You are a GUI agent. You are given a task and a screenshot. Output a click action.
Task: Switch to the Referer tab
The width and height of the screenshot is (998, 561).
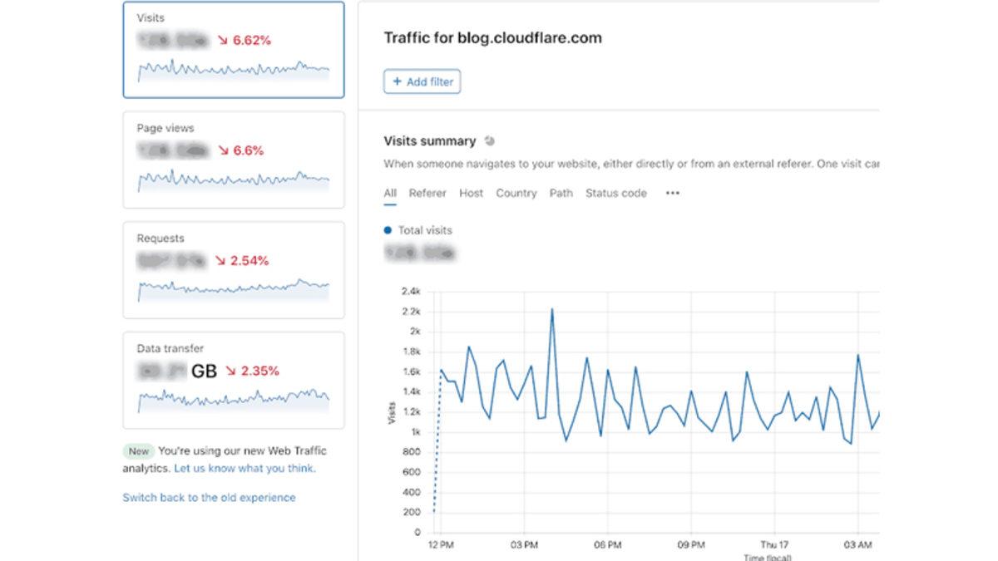pos(427,193)
